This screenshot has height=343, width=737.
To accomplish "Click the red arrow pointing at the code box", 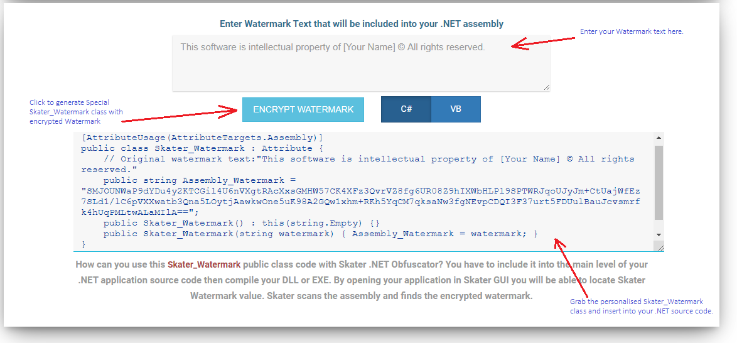I will (571, 268).
